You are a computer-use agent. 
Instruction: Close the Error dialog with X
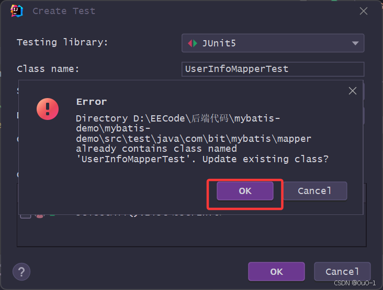tap(353, 91)
